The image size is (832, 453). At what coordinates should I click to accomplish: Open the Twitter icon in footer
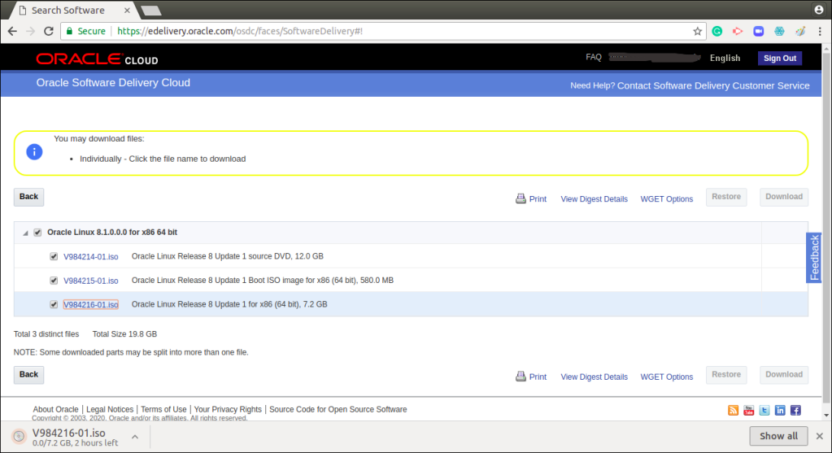pos(764,410)
